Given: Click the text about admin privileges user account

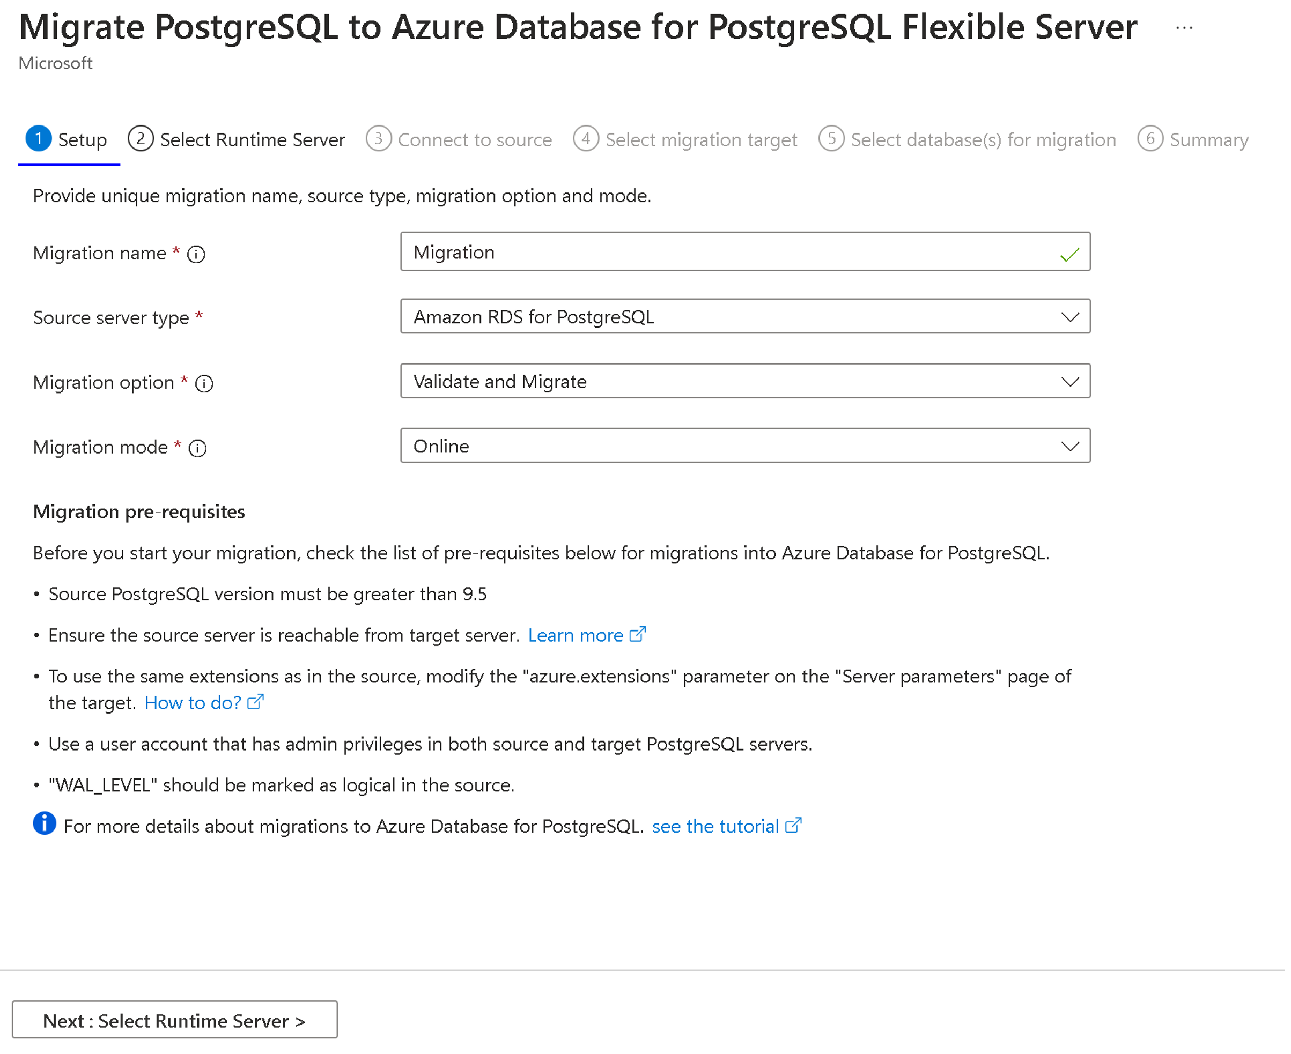Looking at the screenshot, I should 431,744.
